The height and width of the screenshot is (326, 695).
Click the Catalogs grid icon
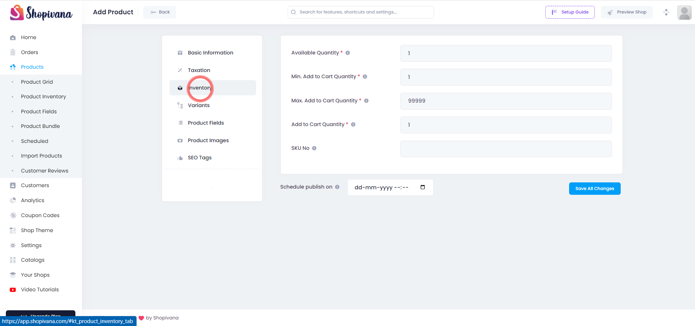[x=13, y=260]
